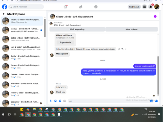163x122 pixels.
Task: Choose a GIF icon in composer
Action: pyautogui.click(x=65, y=101)
